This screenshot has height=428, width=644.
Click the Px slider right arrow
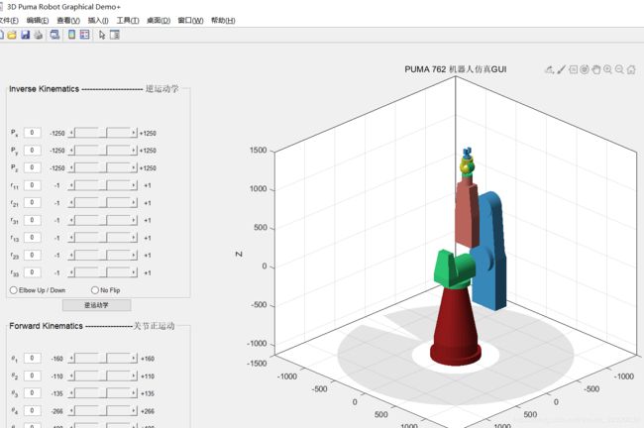click(134, 133)
